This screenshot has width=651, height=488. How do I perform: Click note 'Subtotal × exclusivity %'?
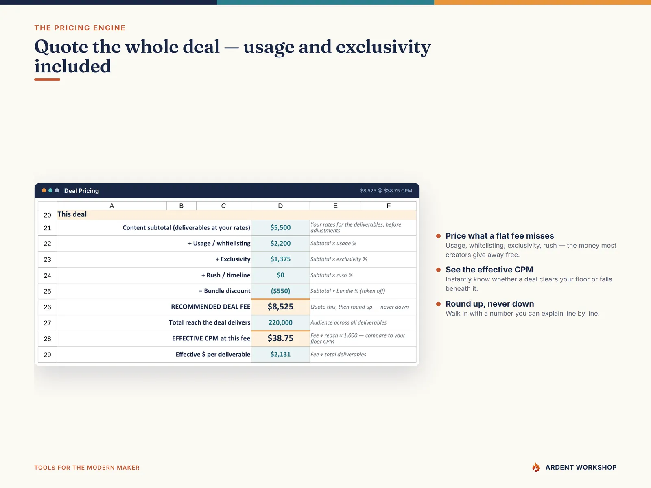click(x=339, y=259)
